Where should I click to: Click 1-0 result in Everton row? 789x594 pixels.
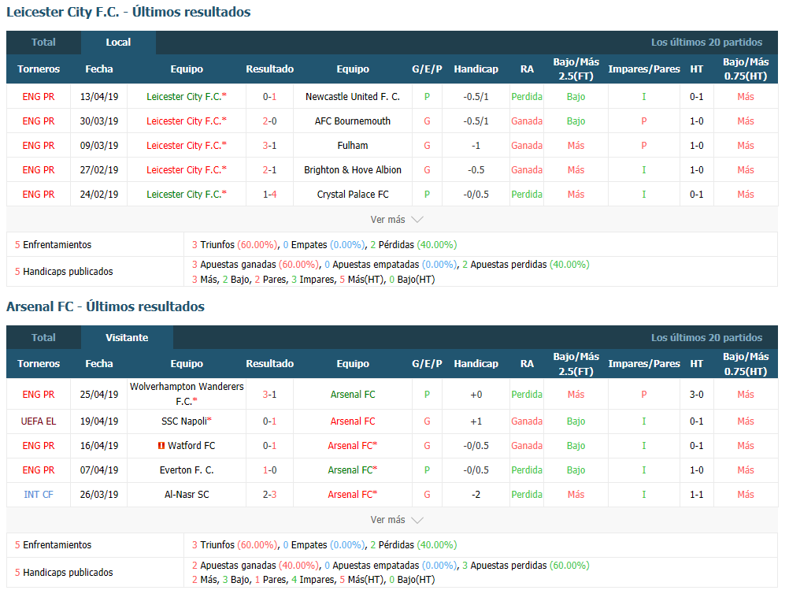270,470
